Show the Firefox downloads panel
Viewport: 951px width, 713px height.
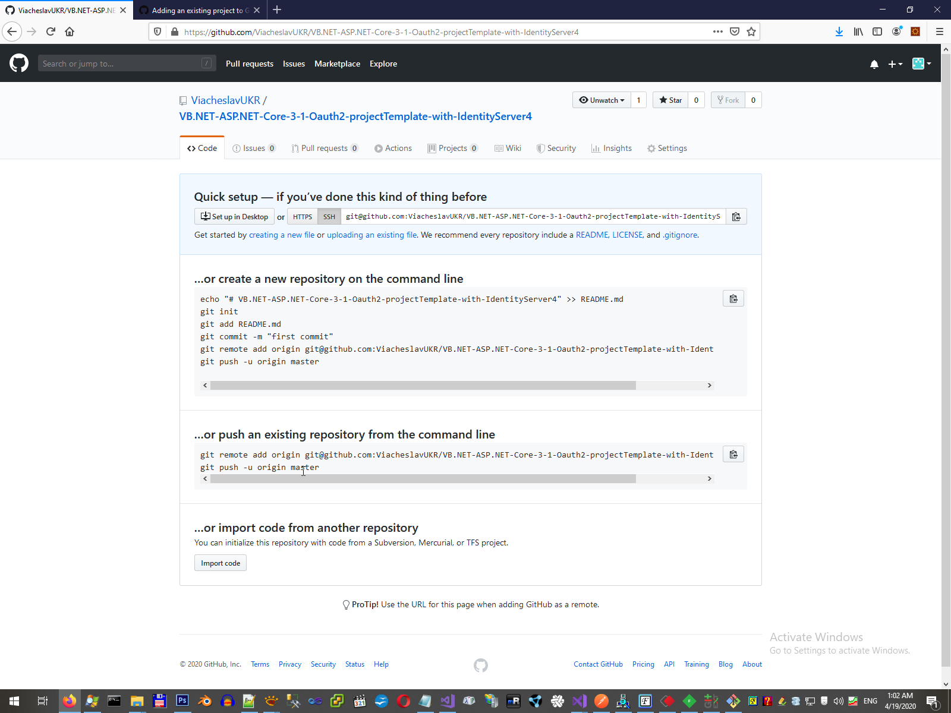pos(839,31)
